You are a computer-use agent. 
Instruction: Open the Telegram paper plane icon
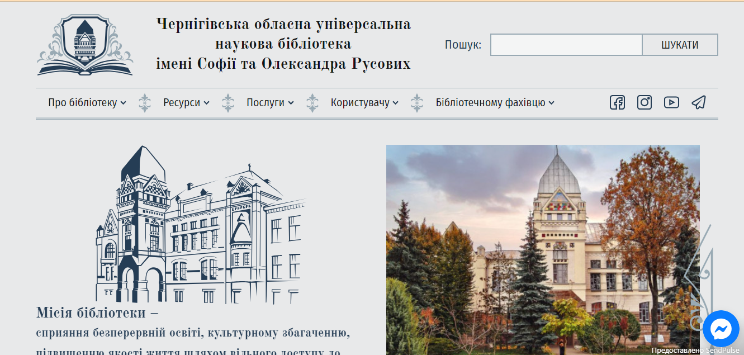point(699,102)
